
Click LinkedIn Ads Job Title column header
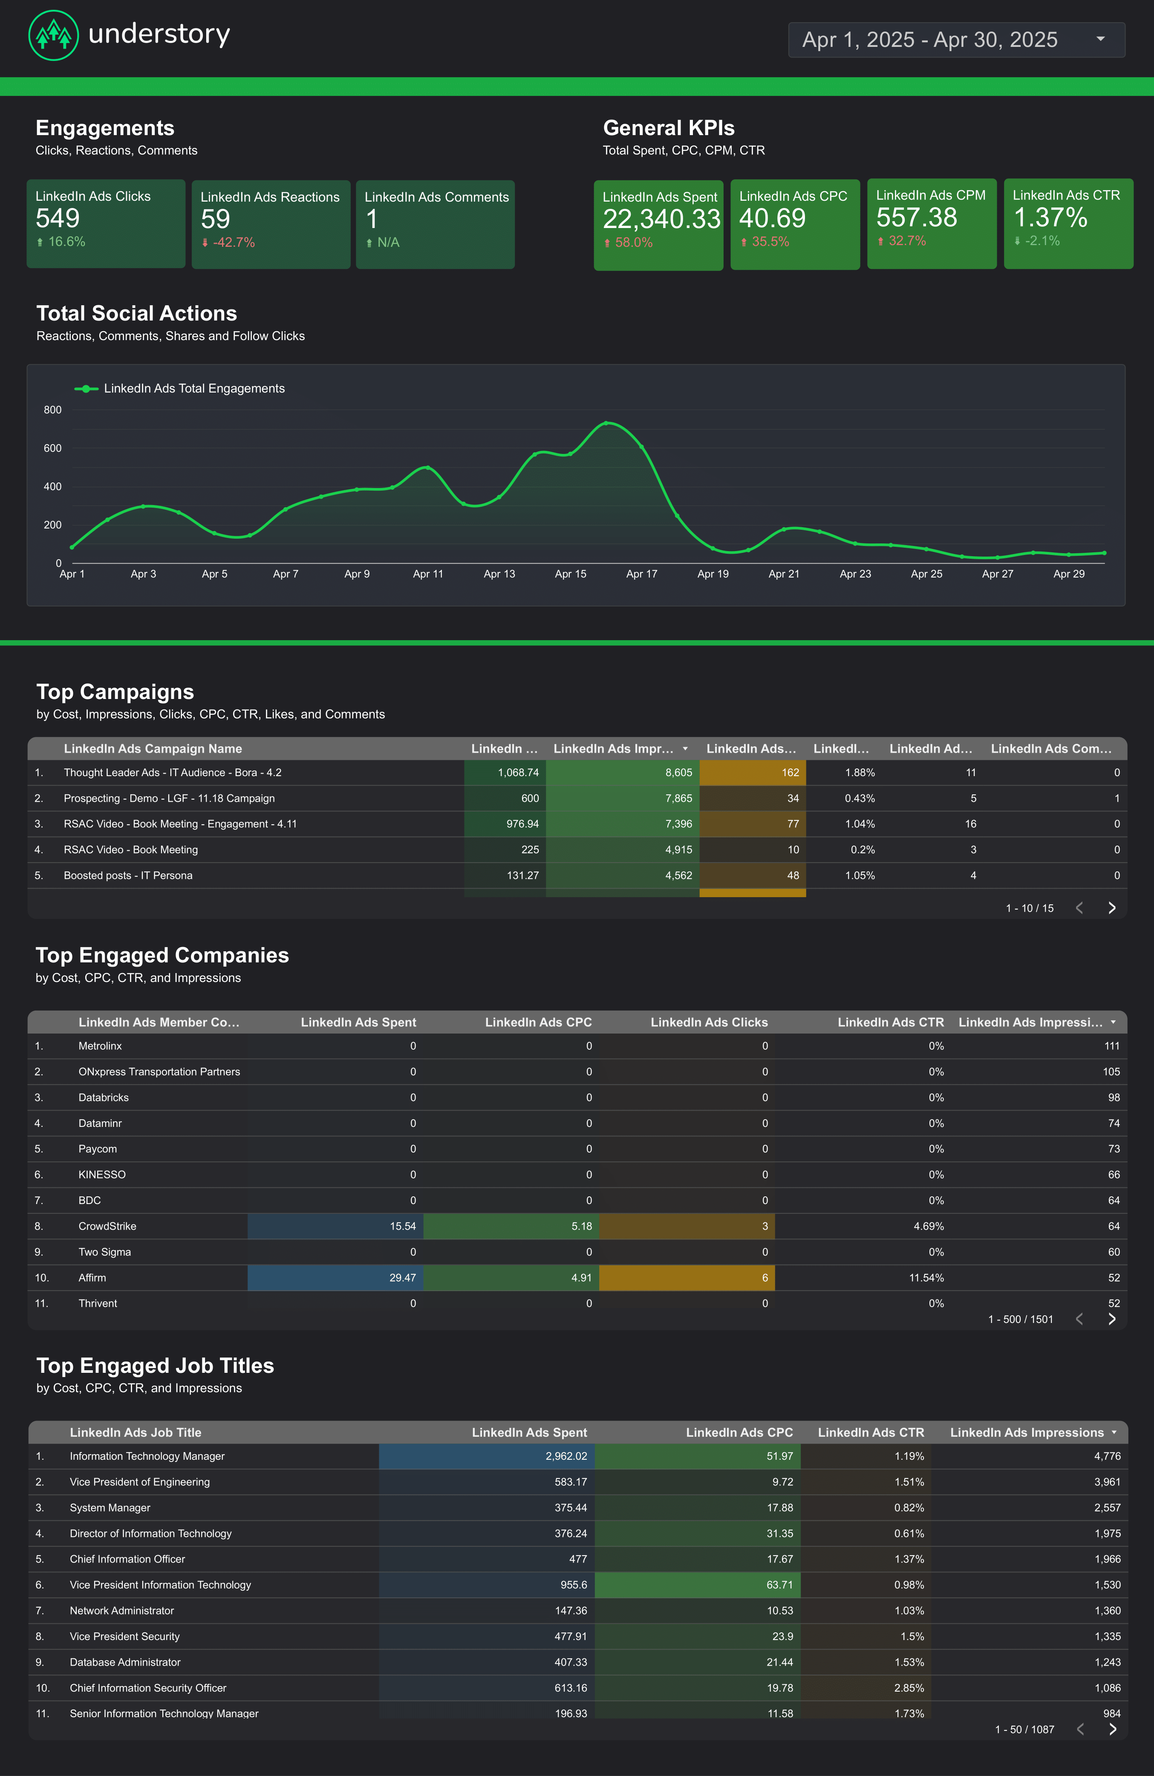tap(136, 1432)
